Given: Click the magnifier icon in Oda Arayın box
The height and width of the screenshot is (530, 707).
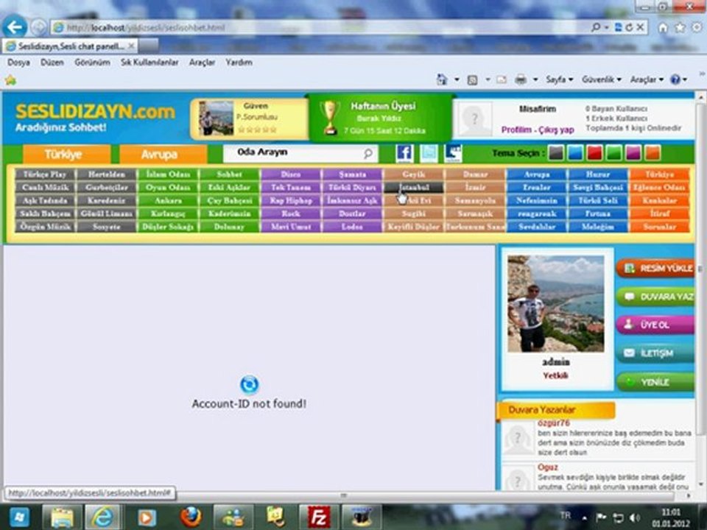Looking at the screenshot, I should [x=368, y=154].
